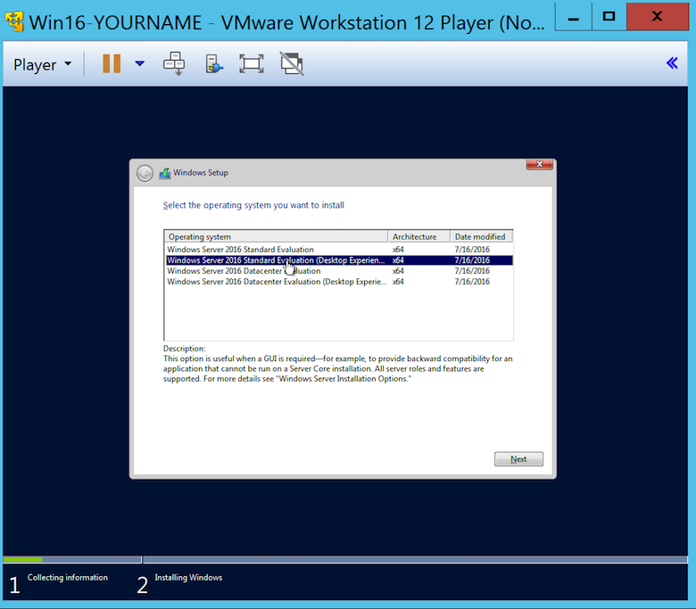The height and width of the screenshot is (609, 696).
Task: Open the Player menu
Action: (42, 64)
